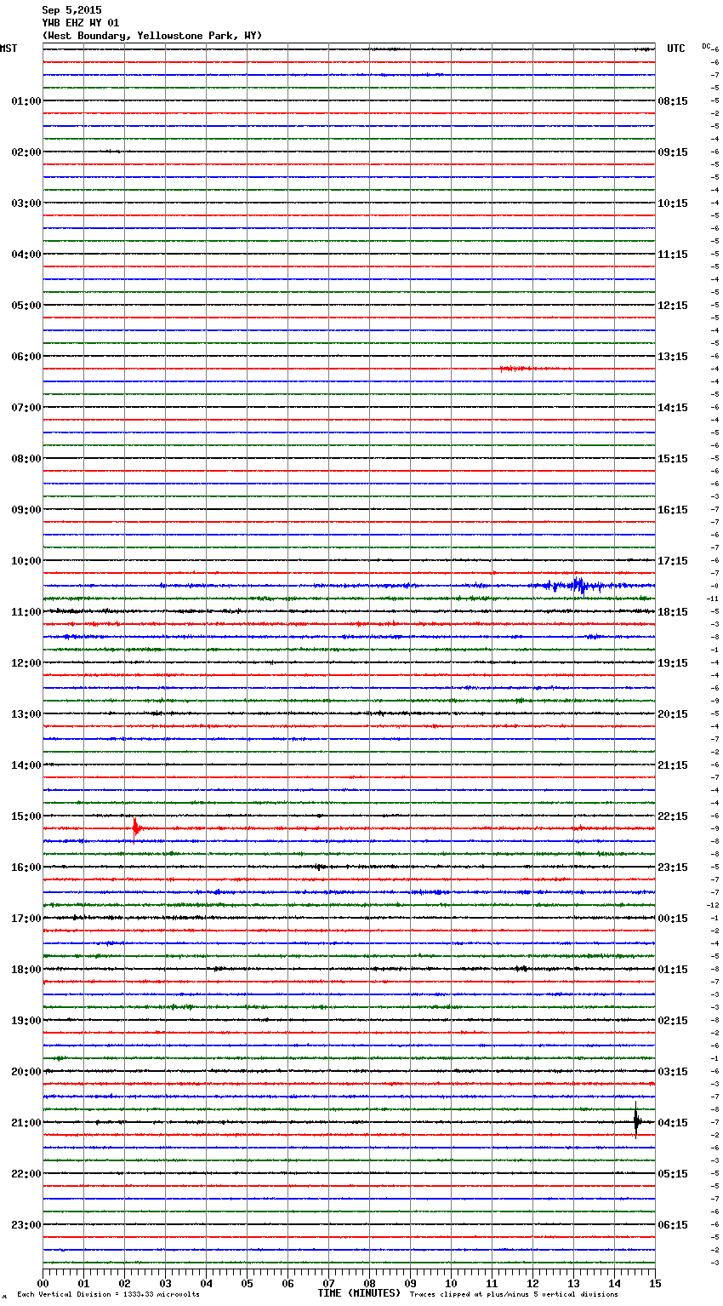Click the '18:00' MST time label

click(x=26, y=969)
